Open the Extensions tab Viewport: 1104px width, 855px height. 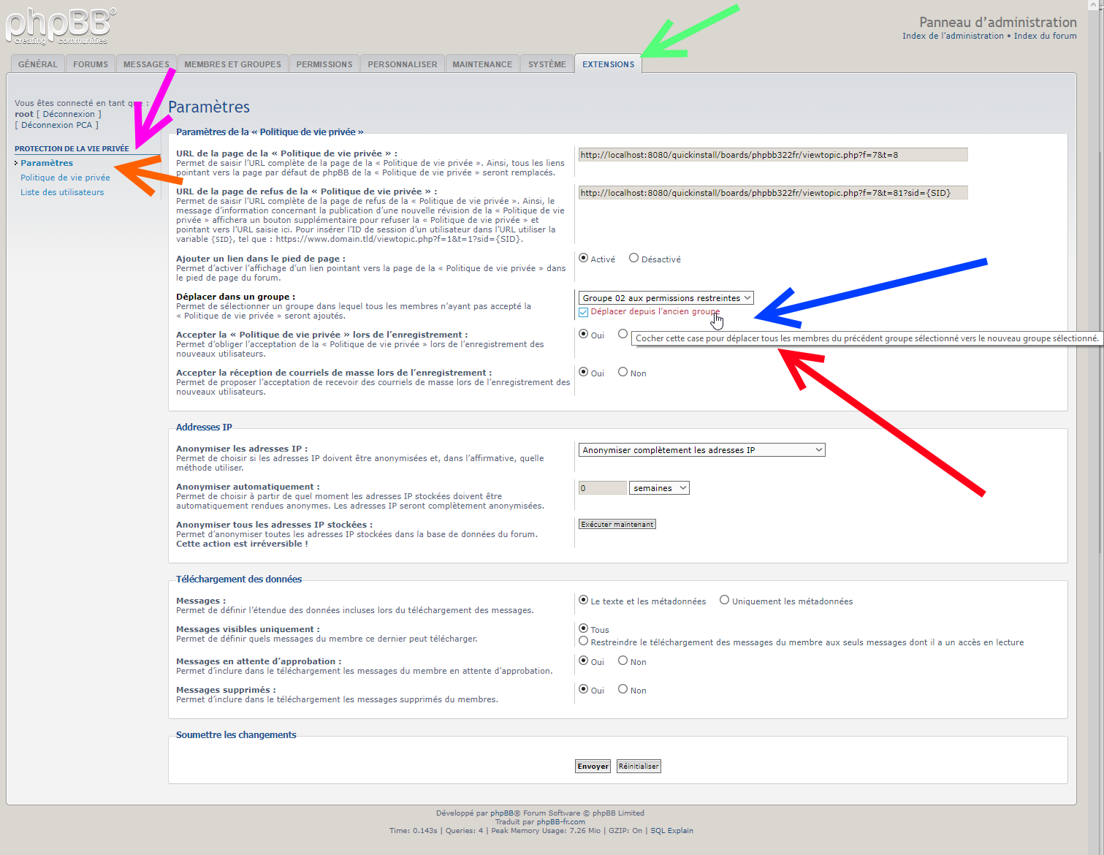(x=608, y=64)
